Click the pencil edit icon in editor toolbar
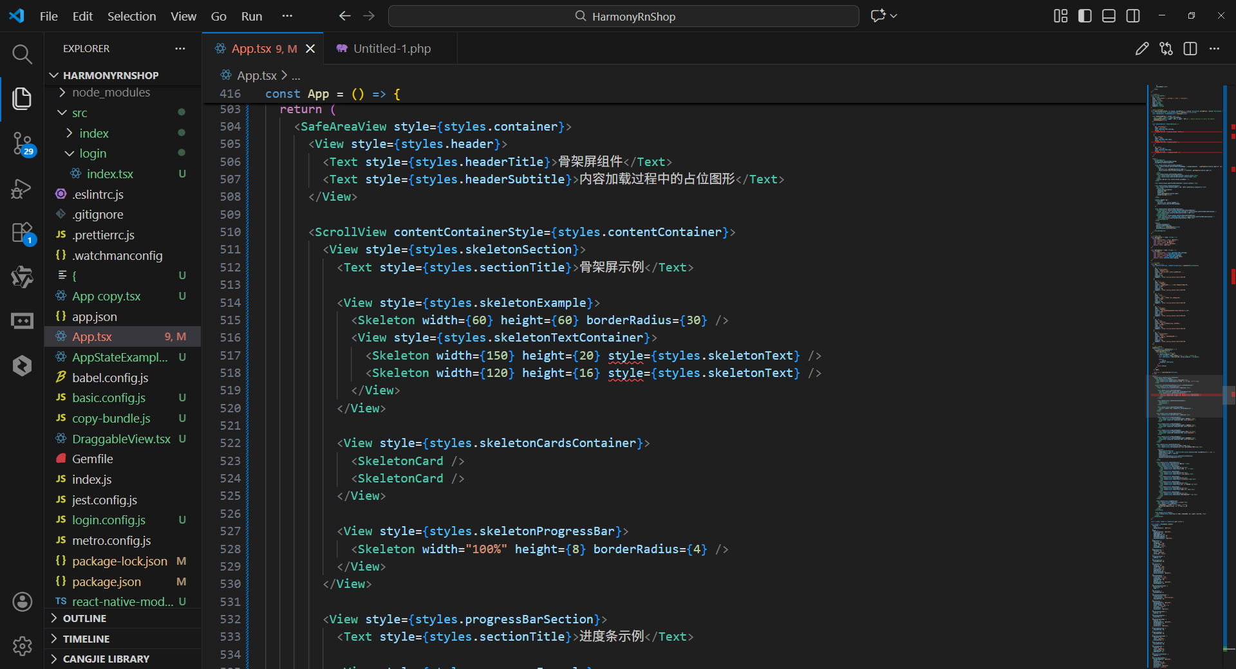 [1142, 49]
